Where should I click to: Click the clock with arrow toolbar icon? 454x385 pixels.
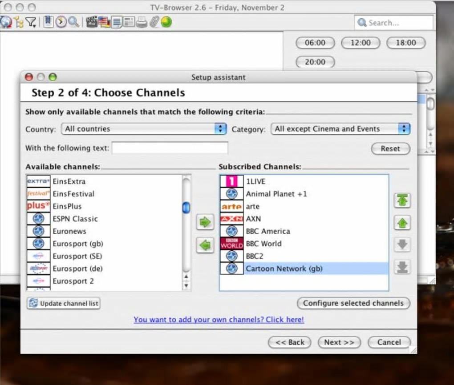point(61,22)
